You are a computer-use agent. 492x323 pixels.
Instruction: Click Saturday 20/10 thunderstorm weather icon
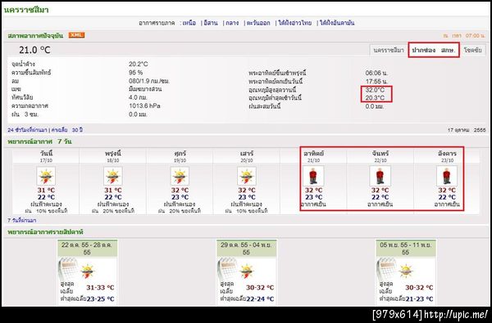pyautogui.click(x=247, y=176)
